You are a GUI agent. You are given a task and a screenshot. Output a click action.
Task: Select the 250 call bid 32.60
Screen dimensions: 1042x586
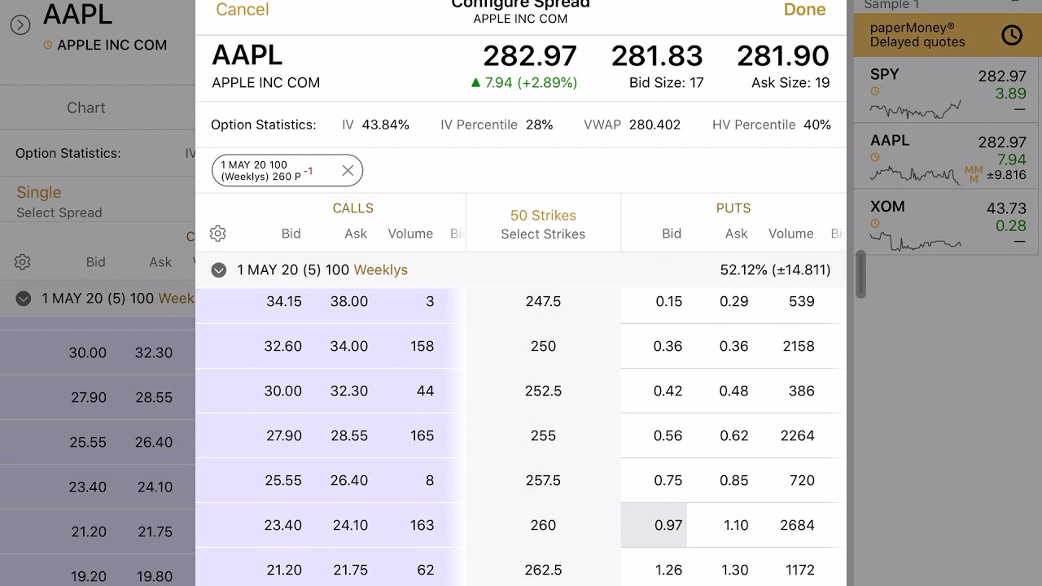pos(283,346)
